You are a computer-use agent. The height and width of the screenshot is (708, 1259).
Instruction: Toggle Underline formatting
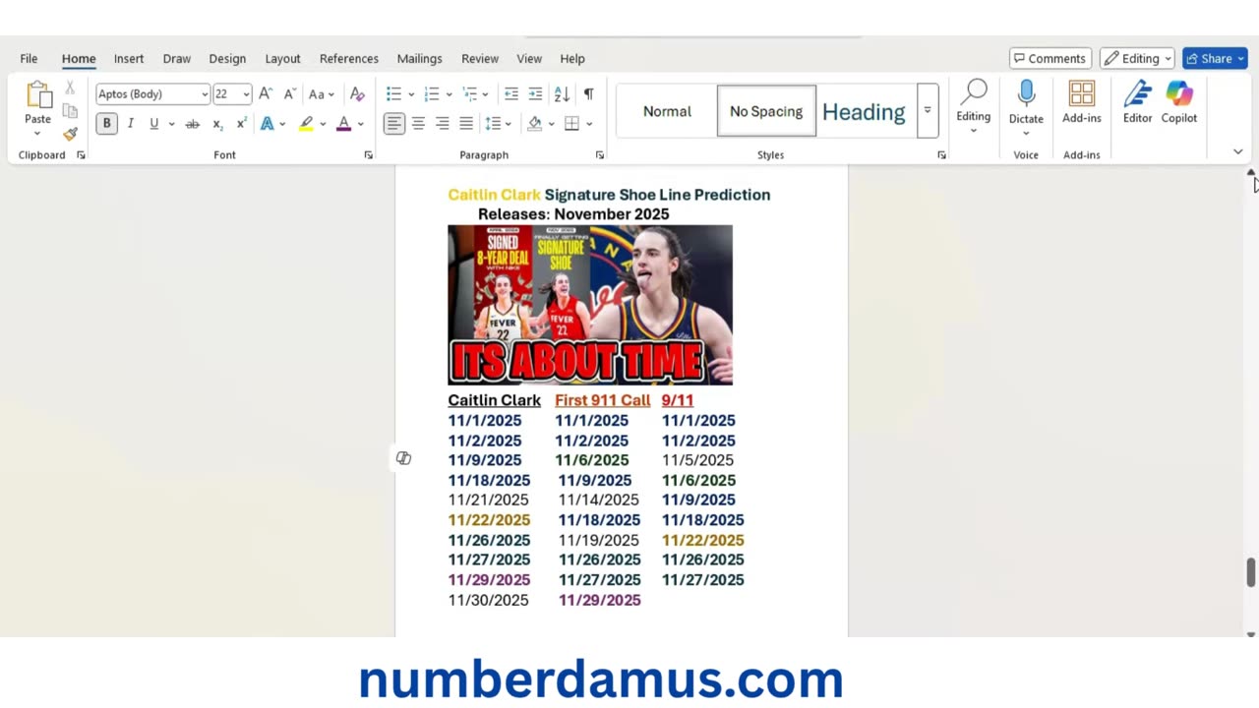coord(153,123)
